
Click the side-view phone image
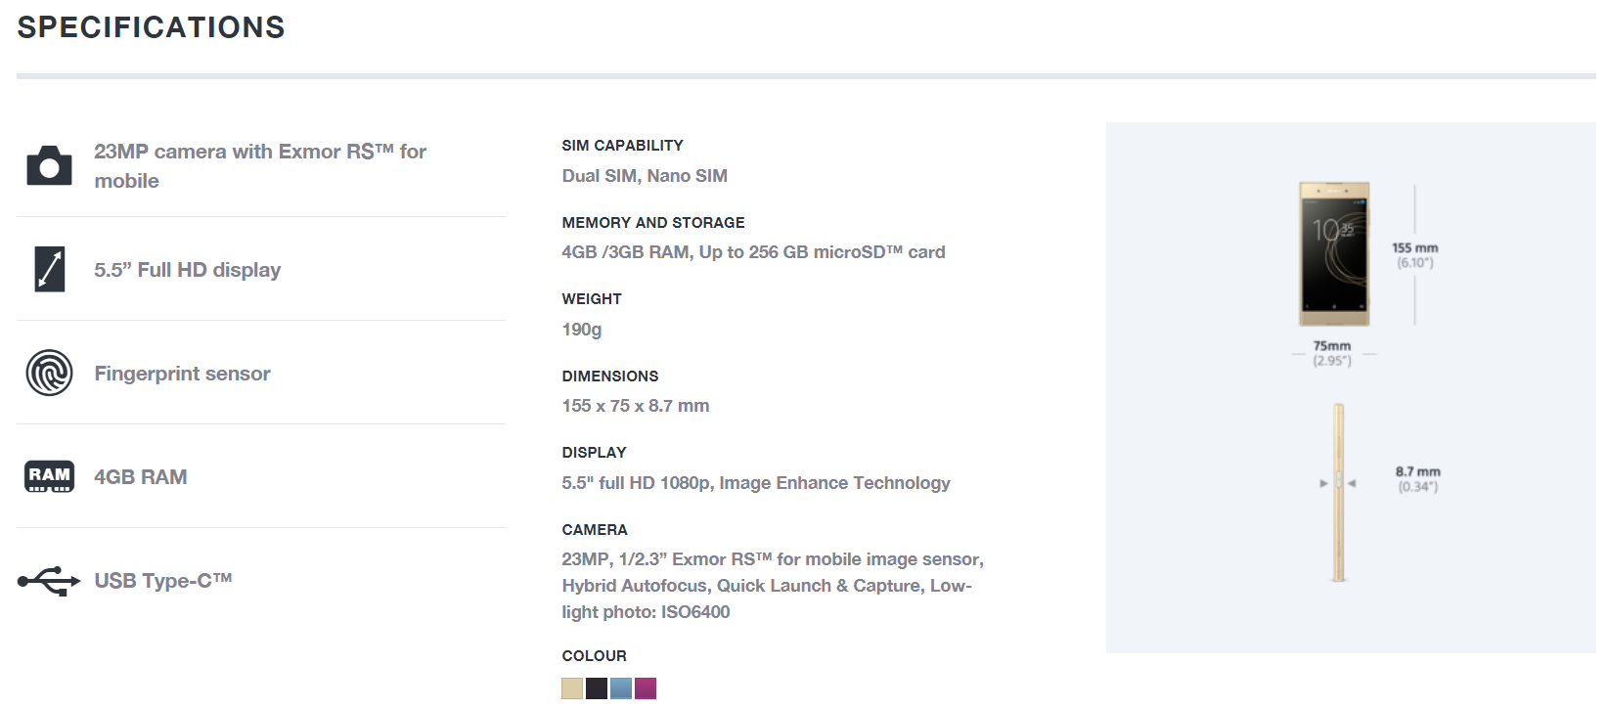(1338, 492)
